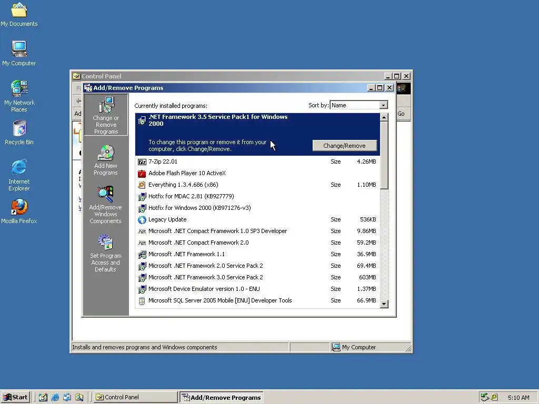Select Everything 1.3.4.686 (x86) entry

click(258, 185)
